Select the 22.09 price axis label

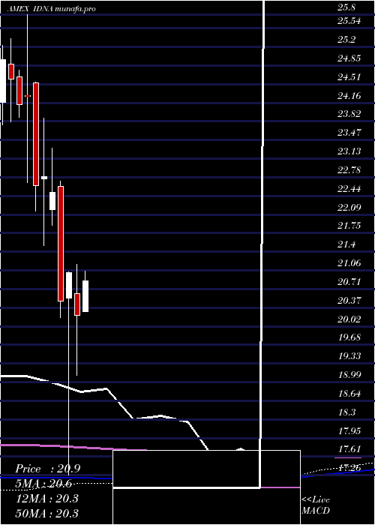(x=349, y=208)
